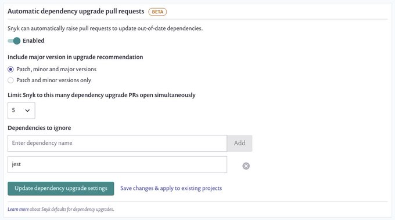Click the Patch and minor versions only label

click(x=53, y=80)
